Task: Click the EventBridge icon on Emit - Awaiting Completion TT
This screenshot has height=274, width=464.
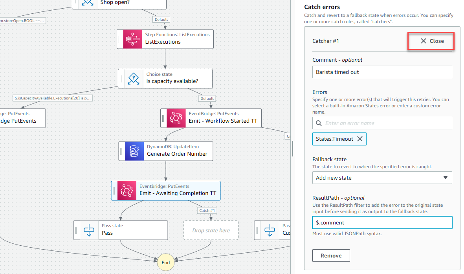Action: [x=127, y=191]
